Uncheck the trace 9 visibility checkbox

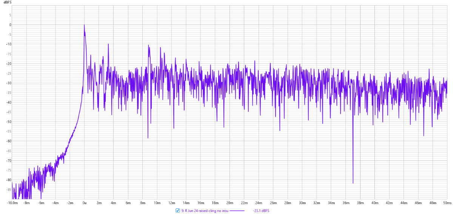(x=178, y=210)
